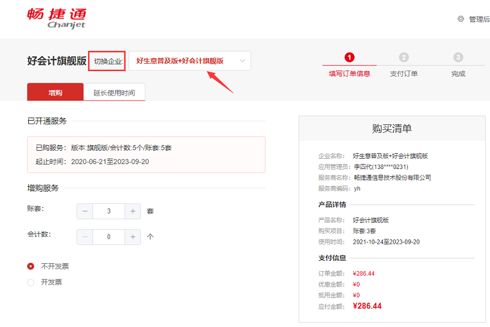Decrease 账套 quantity with minus button
Image resolution: width=490 pixels, height=327 pixels.
85,211
